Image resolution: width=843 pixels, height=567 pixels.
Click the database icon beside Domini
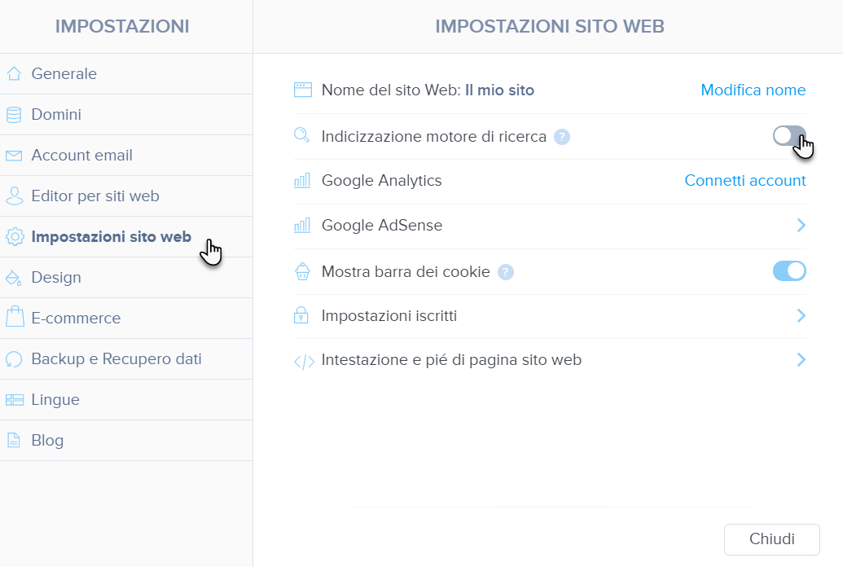[x=14, y=114]
